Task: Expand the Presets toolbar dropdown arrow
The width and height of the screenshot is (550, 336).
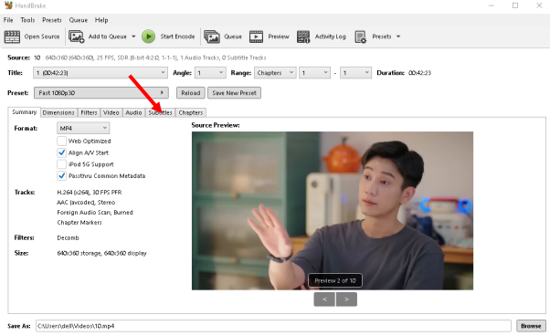Action: (398, 37)
